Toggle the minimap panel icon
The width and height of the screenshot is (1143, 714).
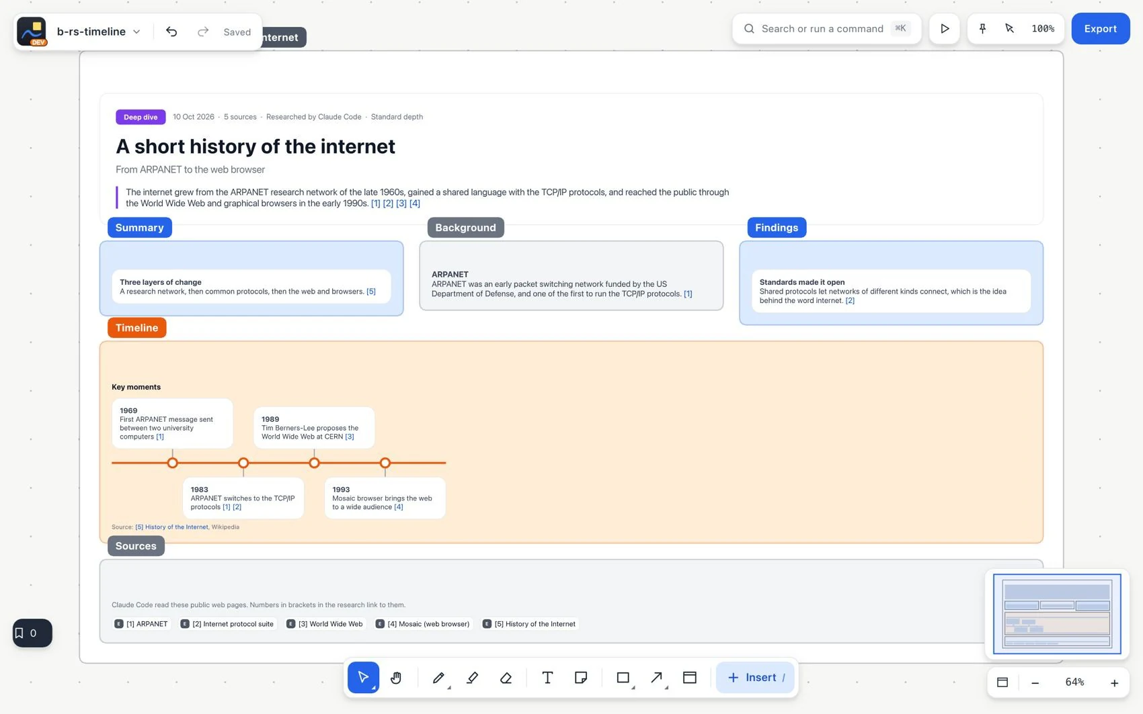coord(1002,682)
